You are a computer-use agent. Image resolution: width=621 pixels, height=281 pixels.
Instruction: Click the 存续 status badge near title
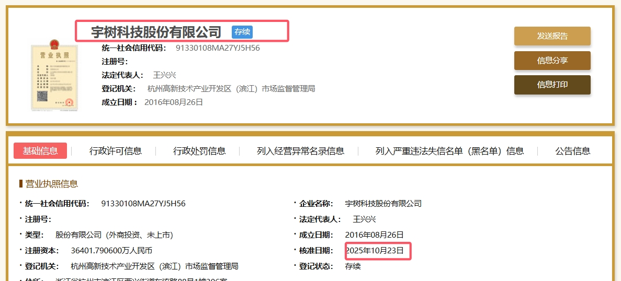(242, 32)
